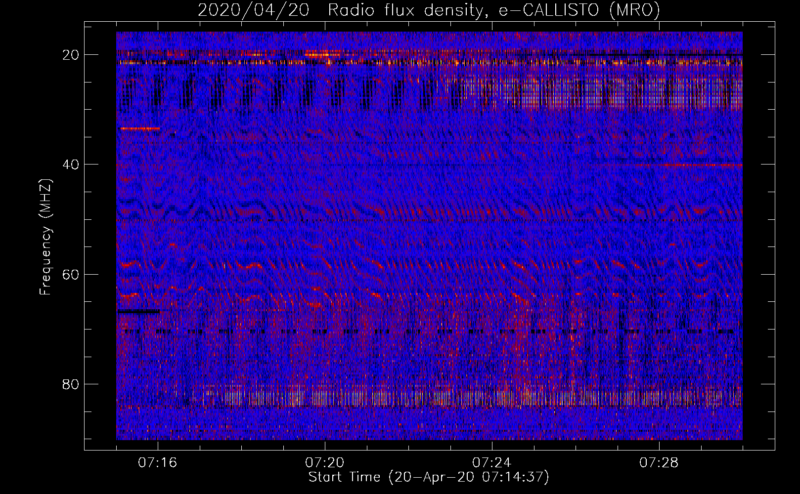Viewport: 800px width, 494px height.
Task: Click the 07:20 time tick label
Action: 325,463
